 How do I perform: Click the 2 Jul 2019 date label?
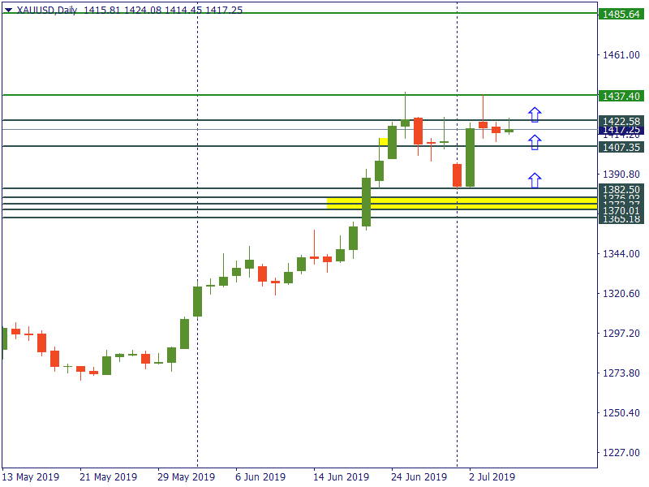point(492,477)
